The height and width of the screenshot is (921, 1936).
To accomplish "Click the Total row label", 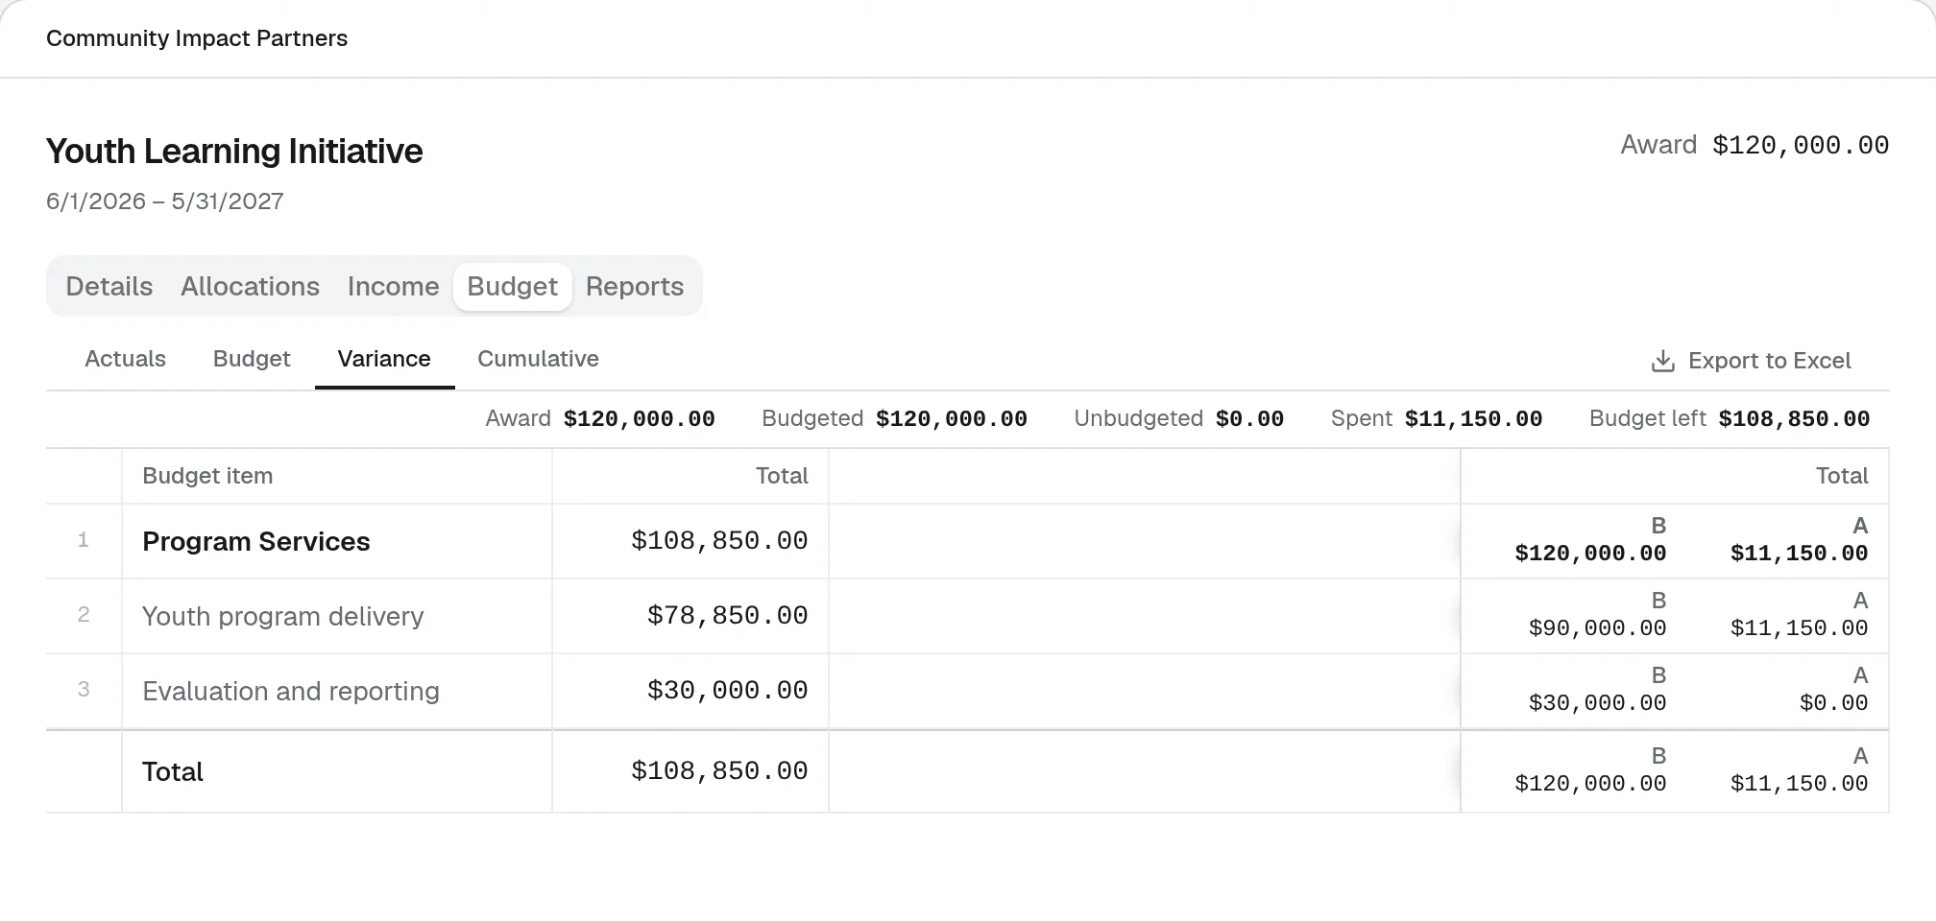I will (173, 771).
